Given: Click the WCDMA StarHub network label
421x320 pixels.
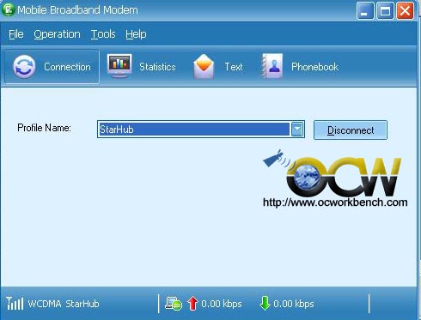Looking at the screenshot, I should 64,304.
